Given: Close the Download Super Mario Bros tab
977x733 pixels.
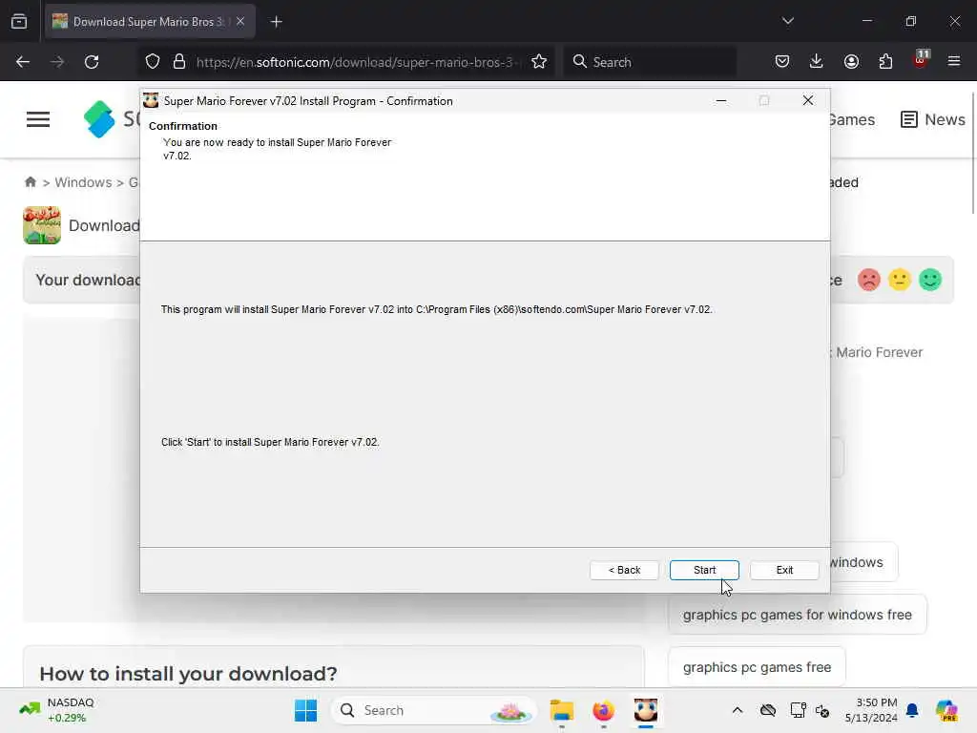Looking at the screenshot, I should (x=240, y=21).
